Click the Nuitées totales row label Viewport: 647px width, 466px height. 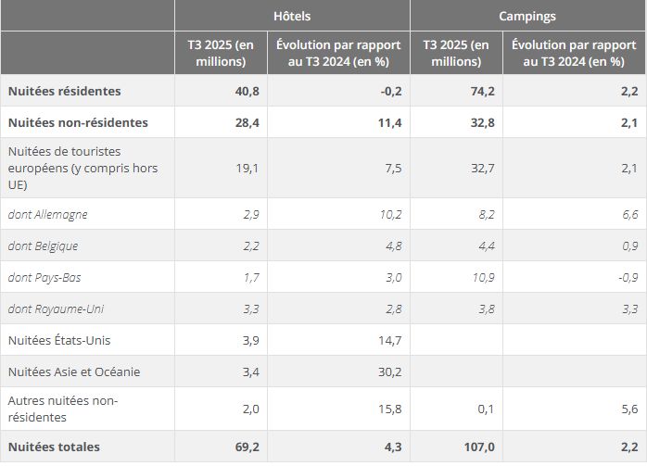coord(54,447)
